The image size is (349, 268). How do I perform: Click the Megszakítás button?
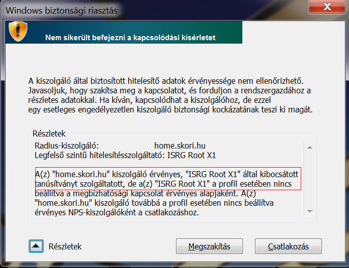(209, 246)
